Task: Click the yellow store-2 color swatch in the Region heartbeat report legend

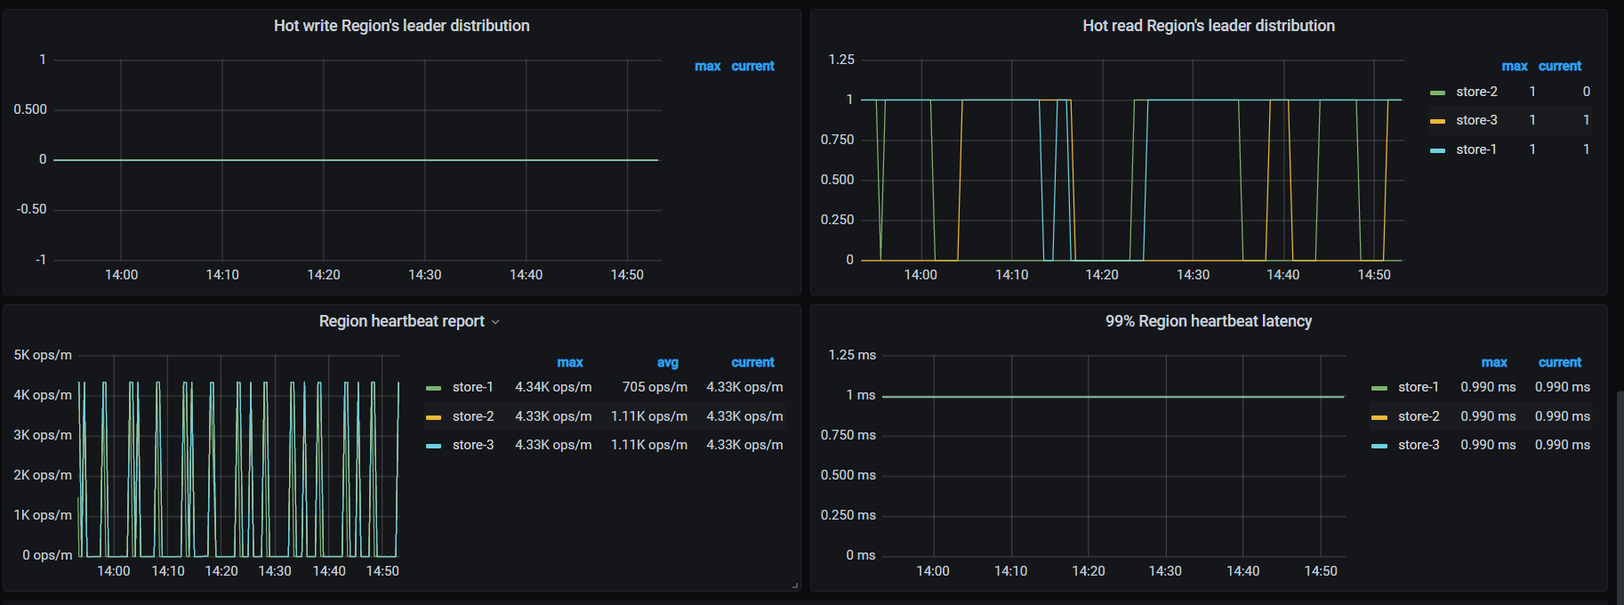Action: [434, 417]
